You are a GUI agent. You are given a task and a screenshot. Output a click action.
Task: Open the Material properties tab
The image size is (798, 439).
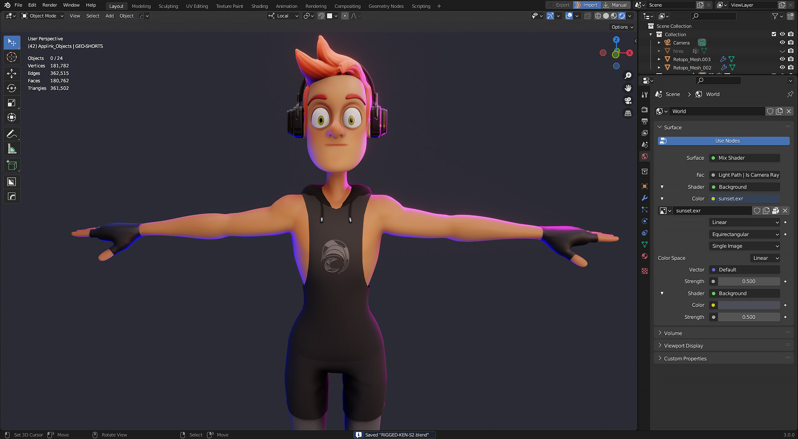click(x=645, y=256)
